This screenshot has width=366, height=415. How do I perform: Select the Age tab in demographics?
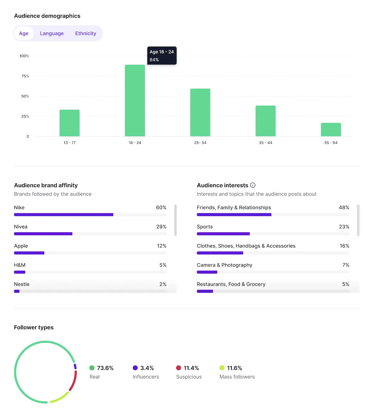(x=24, y=33)
